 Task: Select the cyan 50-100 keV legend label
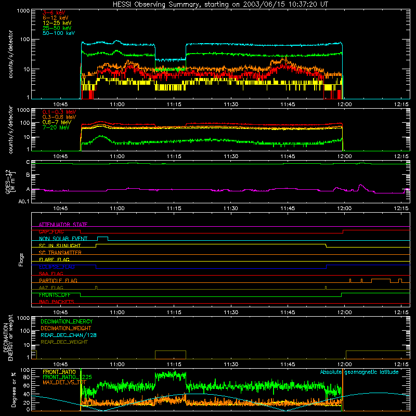[x=59, y=33]
